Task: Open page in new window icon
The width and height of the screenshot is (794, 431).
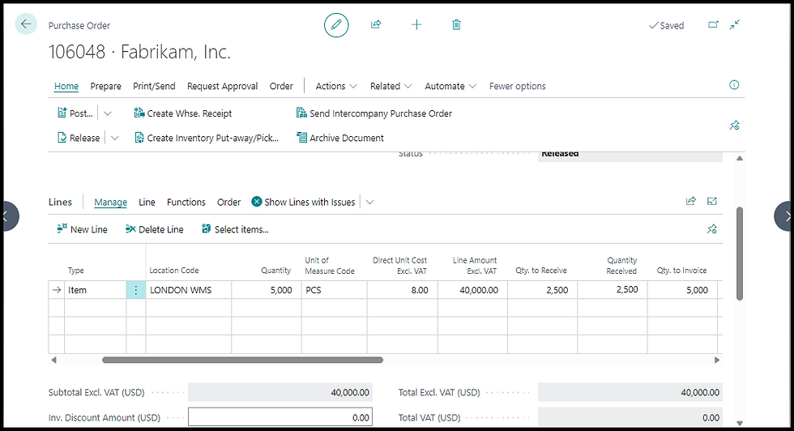Action: pos(713,24)
